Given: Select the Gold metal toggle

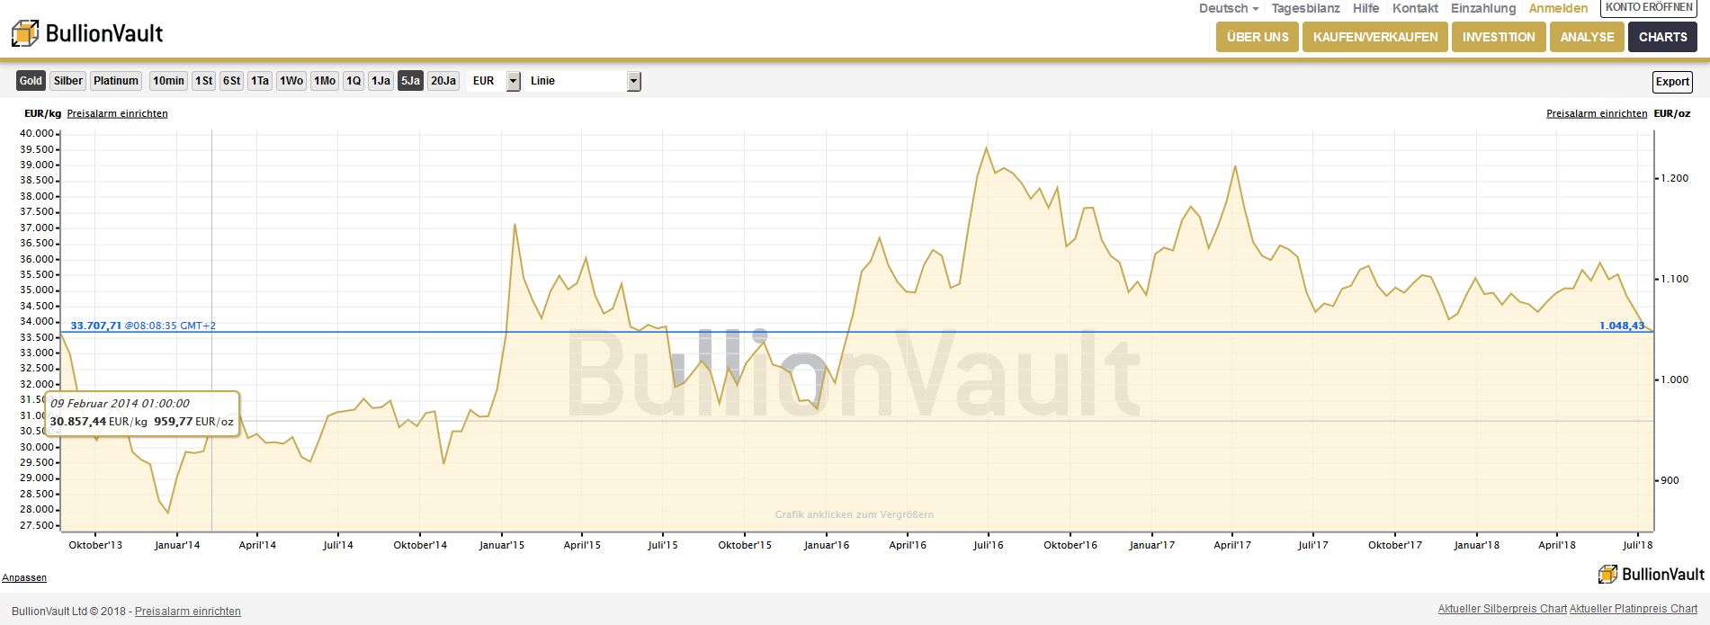Looking at the screenshot, I should click(31, 81).
